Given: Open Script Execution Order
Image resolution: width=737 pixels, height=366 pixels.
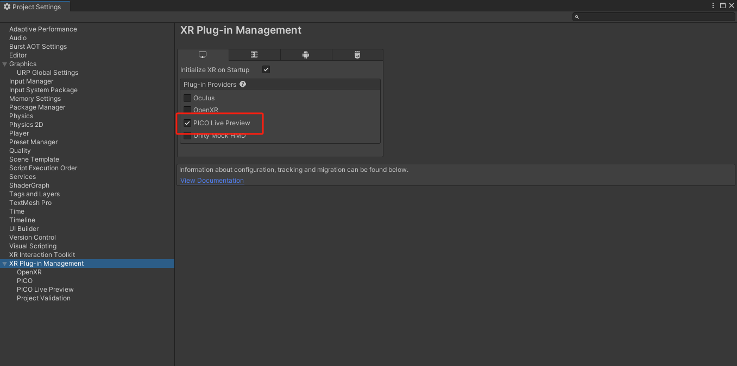Looking at the screenshot, I should tap(43, 168).
